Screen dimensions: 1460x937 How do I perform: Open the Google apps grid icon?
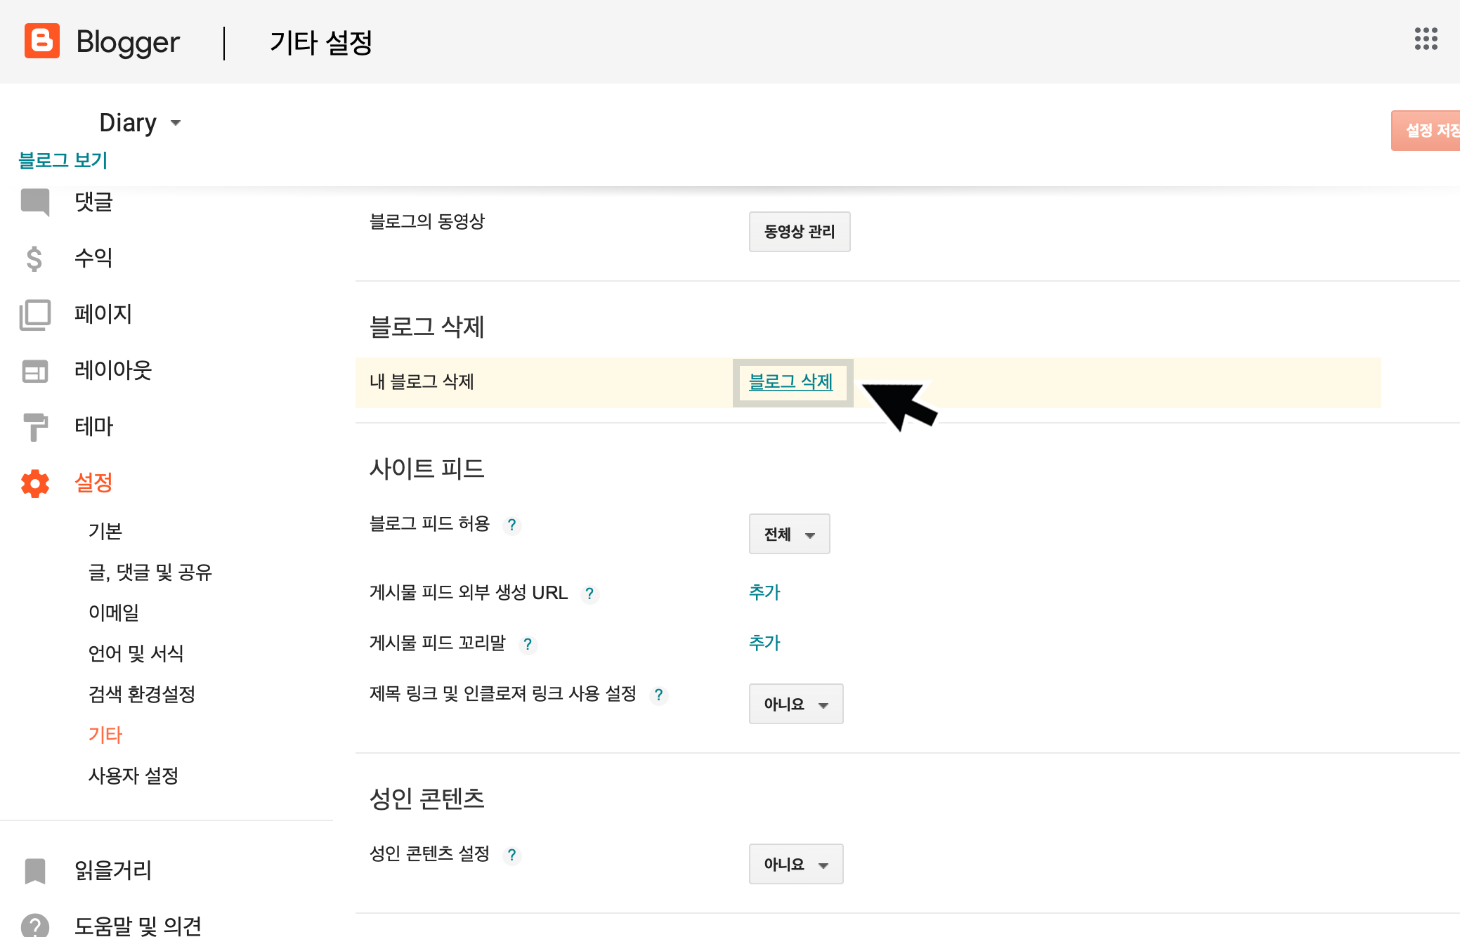pyautogui.click(x=1426, y=39)
